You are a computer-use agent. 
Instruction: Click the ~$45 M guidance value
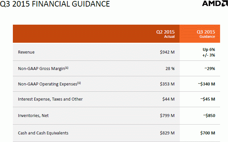click(208, 99)
